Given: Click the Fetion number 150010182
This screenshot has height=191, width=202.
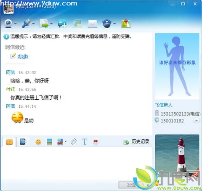Looking at the screenshot, I should point(172,121).
